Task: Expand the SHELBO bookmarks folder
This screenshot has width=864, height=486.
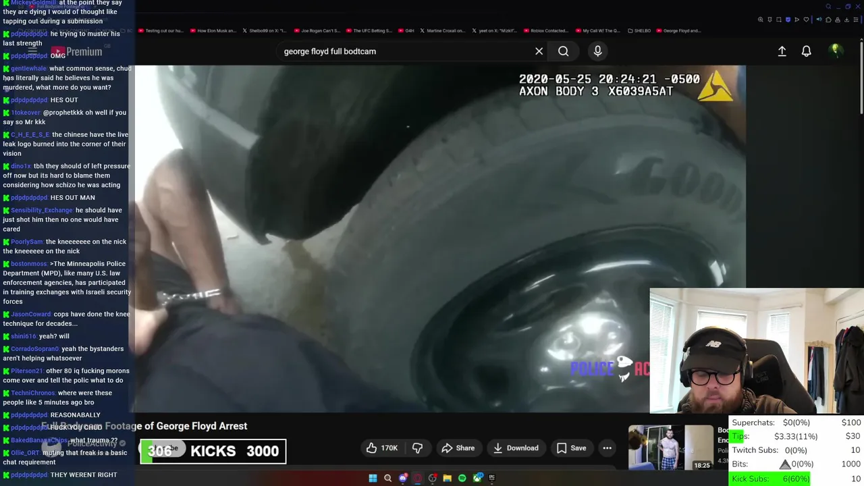Action: point(639,30)
